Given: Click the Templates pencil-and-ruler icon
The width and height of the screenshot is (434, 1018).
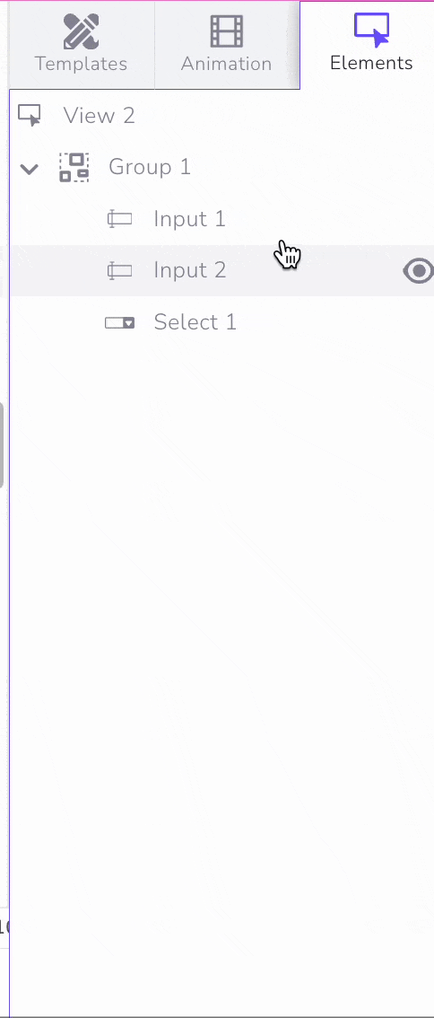Looking at the screenshot, I should (x=81, y=31).
